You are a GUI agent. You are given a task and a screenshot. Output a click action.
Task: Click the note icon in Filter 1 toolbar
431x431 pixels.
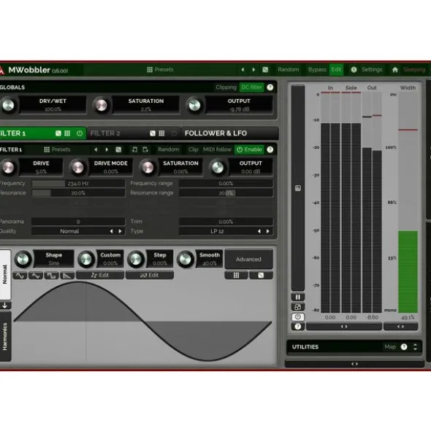click(134, 150)
